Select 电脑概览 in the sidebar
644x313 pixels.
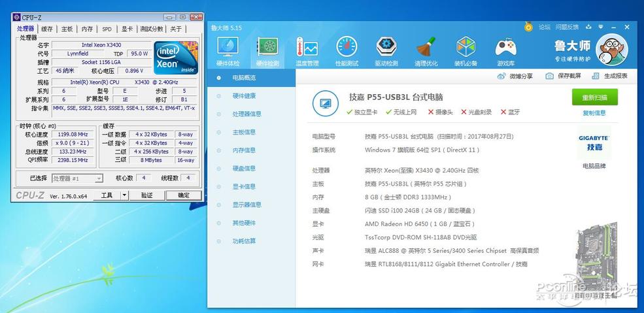click(x=251, y=78)
